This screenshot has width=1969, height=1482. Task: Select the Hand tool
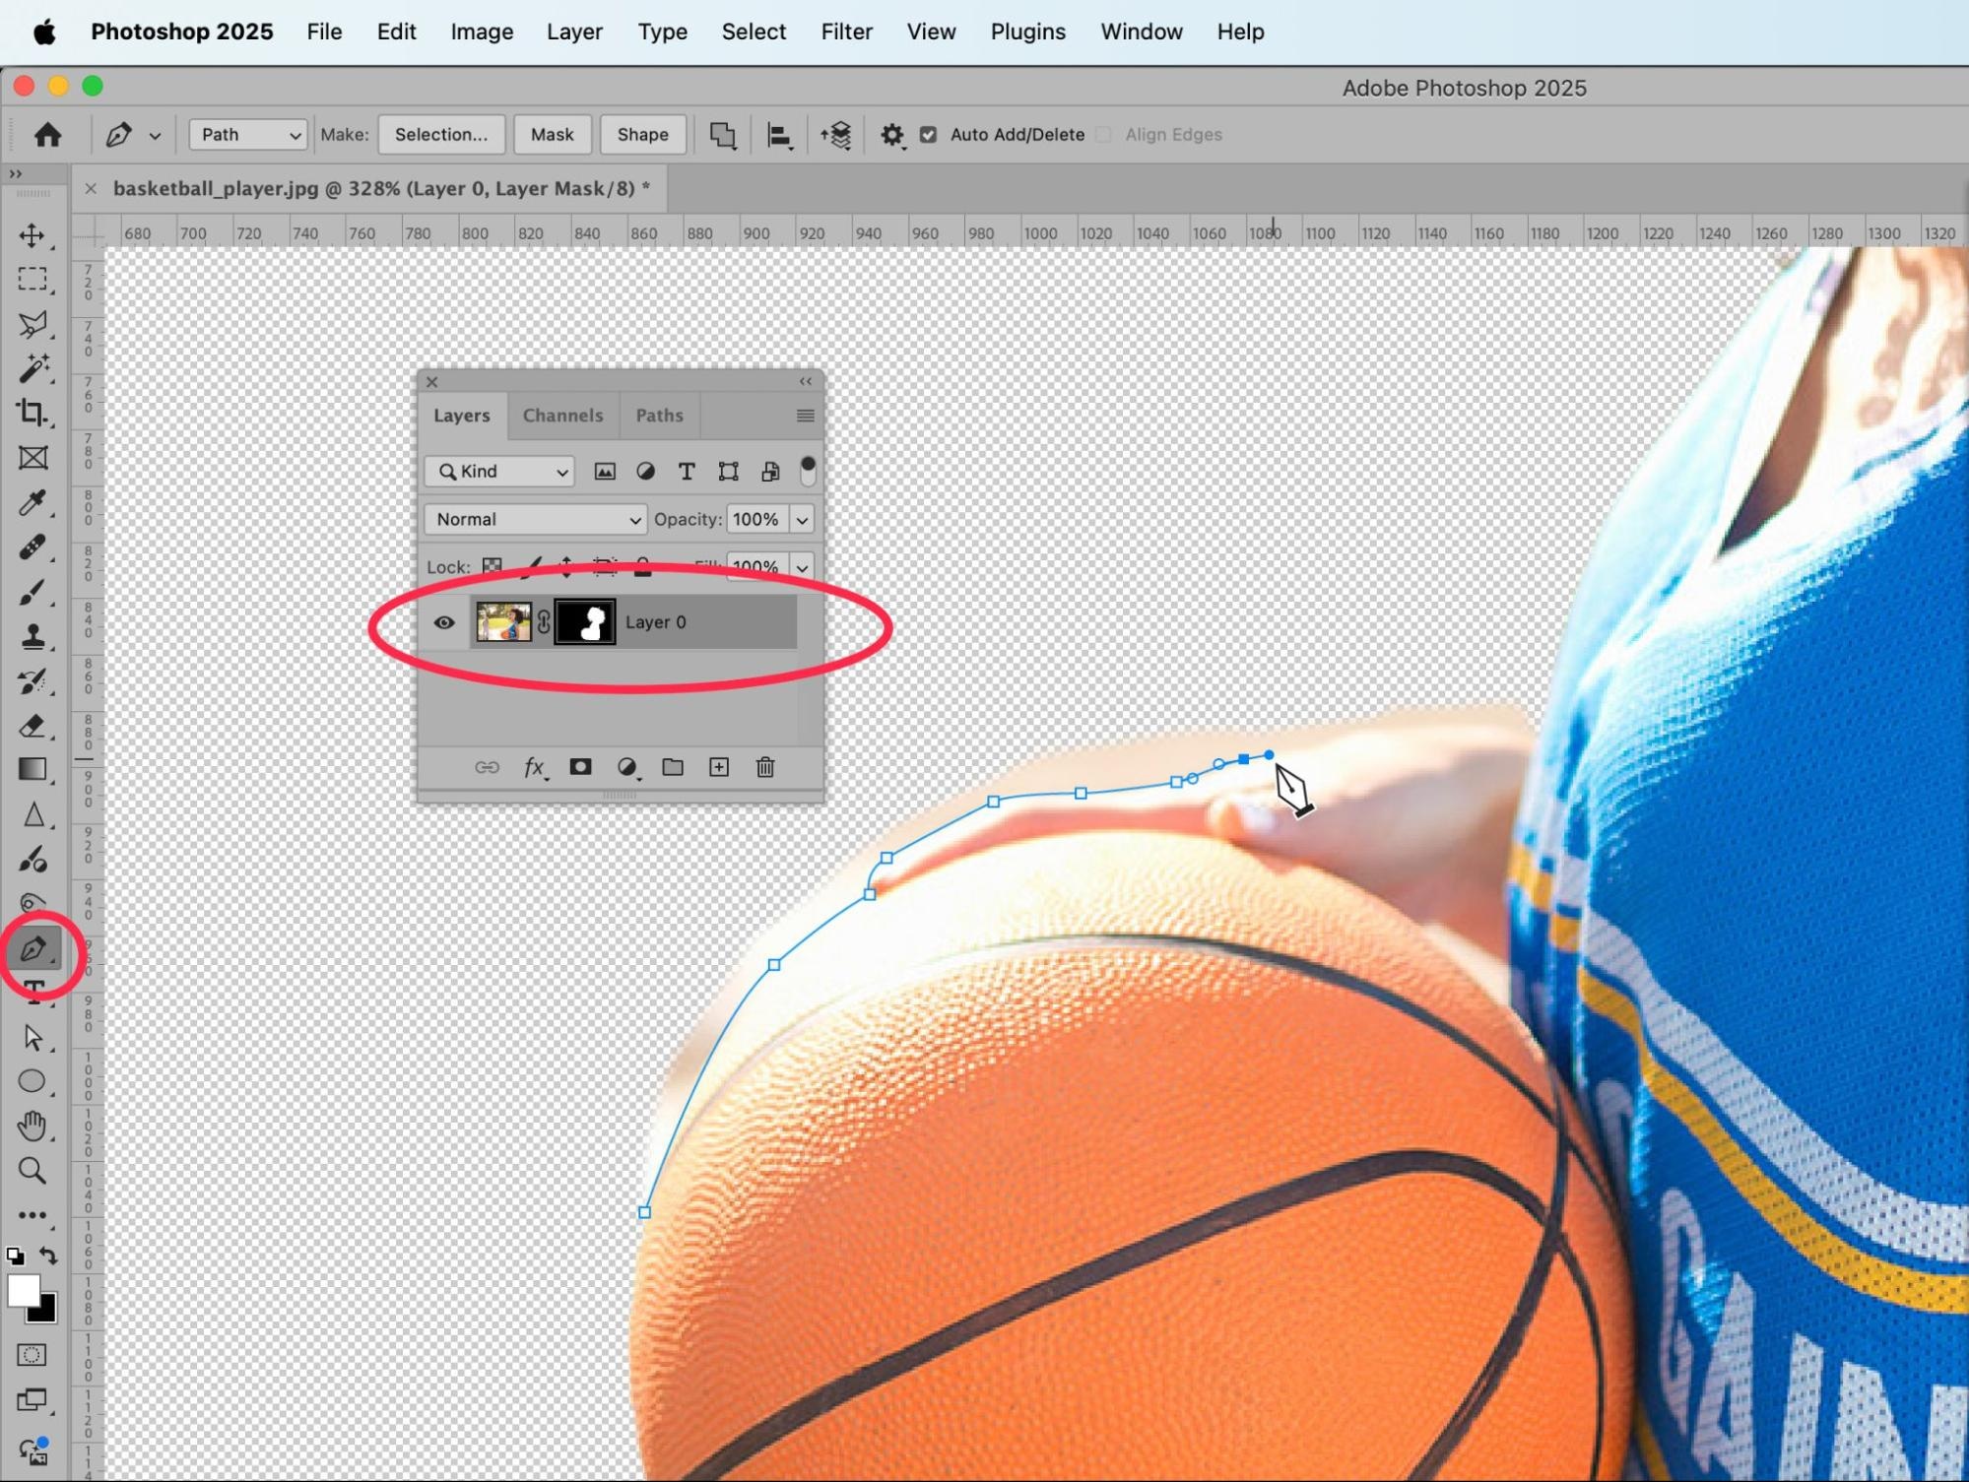tap(33, 1126)
